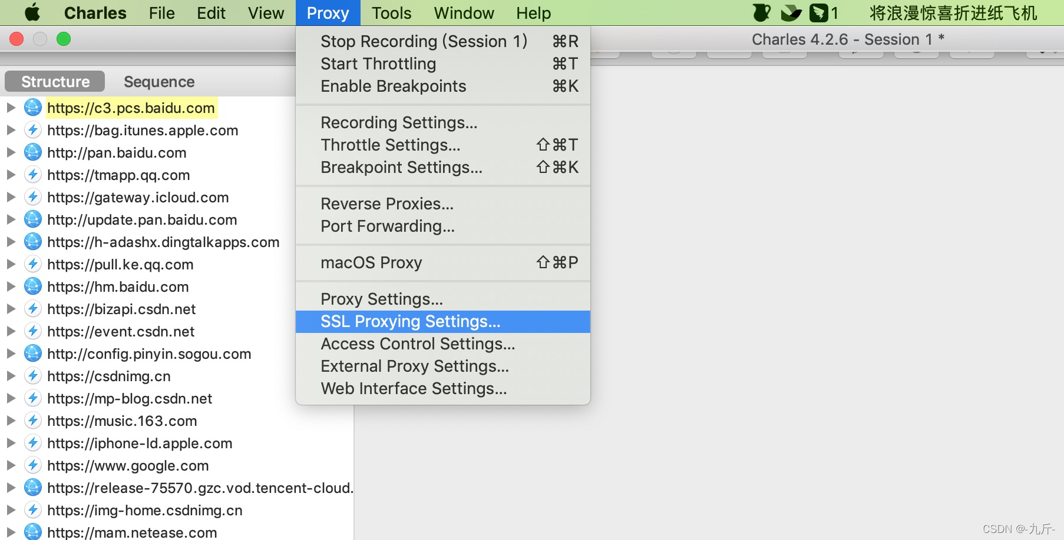The image size is (1064, 540).
Task: Open the Apple menu icon
Action: click(32, 12)
